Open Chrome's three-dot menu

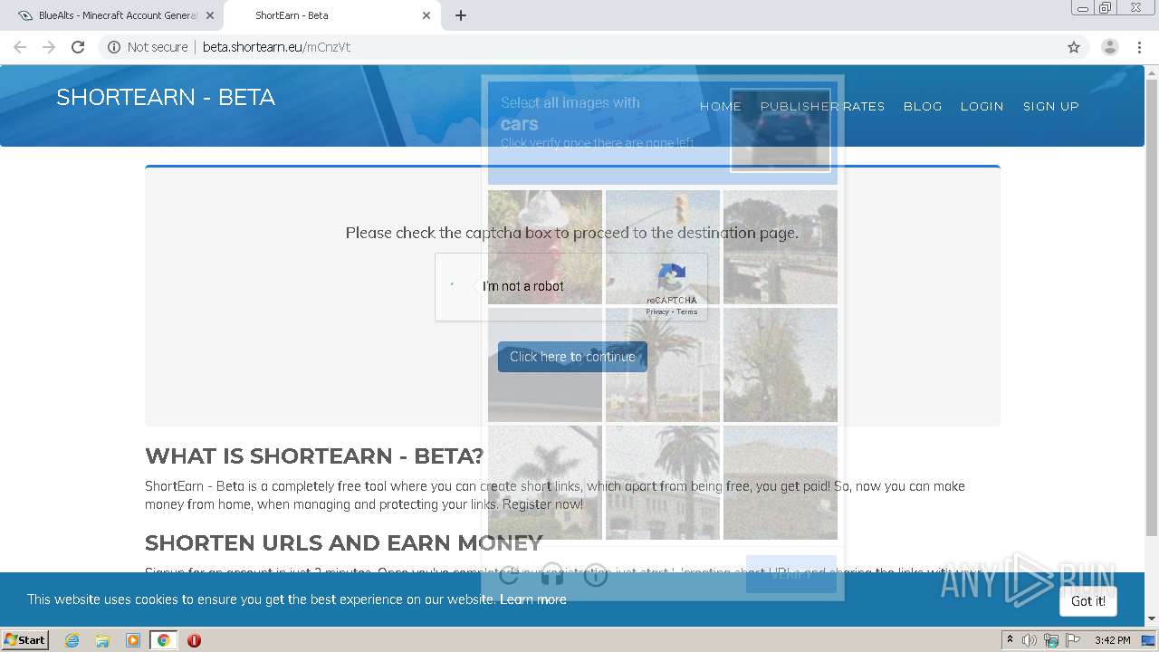(1139, 47)
